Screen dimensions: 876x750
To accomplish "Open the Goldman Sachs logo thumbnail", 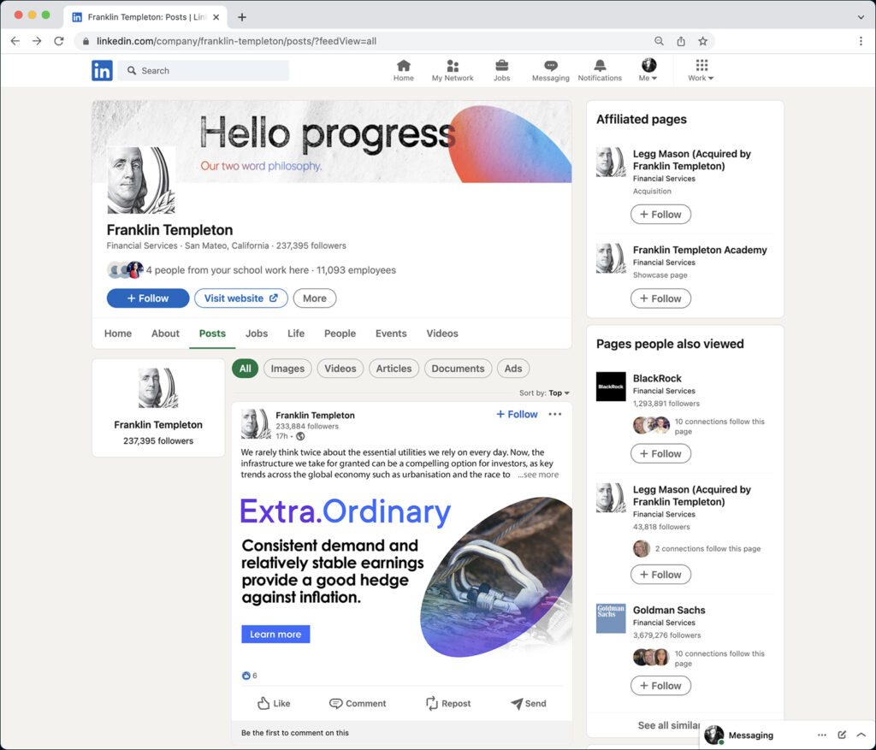I will (611, 618).
